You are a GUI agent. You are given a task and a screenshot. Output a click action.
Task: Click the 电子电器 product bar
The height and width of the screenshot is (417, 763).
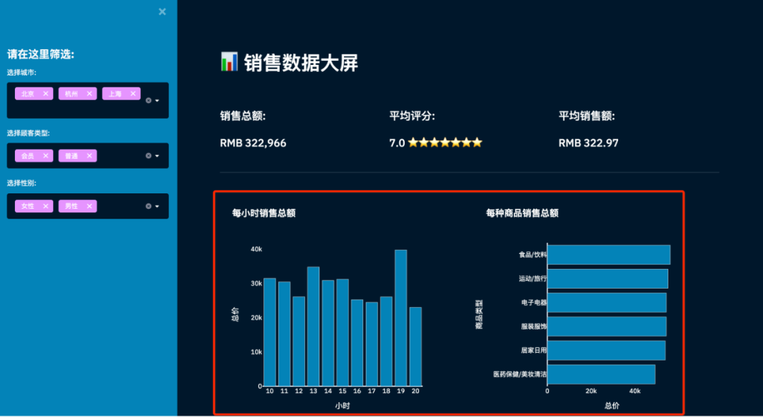607,302
